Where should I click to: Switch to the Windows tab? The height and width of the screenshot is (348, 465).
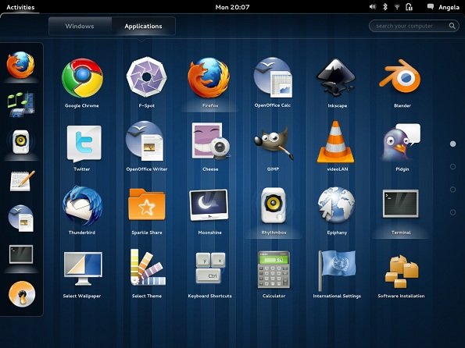(x=80, y=26)
